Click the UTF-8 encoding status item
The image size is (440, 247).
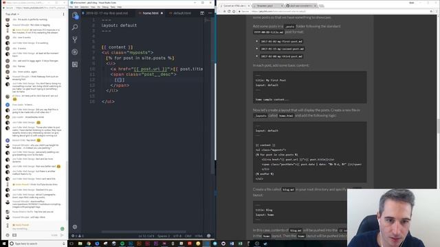click(x=177, y=236)
